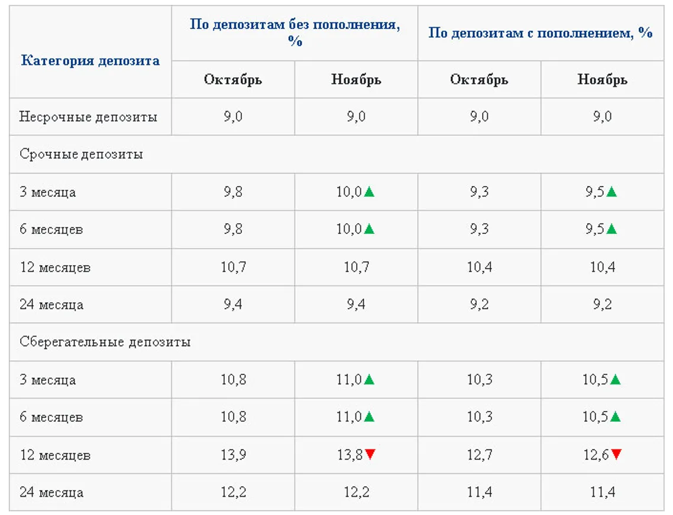Screen dimensions: 673x515
Task: Select the Несрочные депозиты row label
Action: point(88,117)
